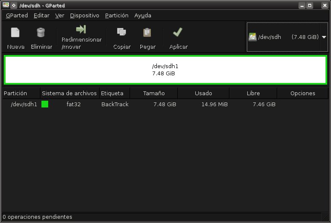Image resolution: width=331 pixels, height=223 pixels.
Task: Click the green fat32 color swatch
Action: click(45, 104)
